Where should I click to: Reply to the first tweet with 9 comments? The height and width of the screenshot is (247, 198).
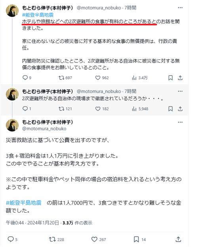pos(27,78)
